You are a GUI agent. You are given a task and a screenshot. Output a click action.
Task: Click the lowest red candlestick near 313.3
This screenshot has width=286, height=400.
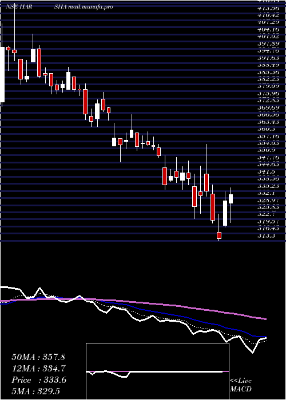pos(219,235)
